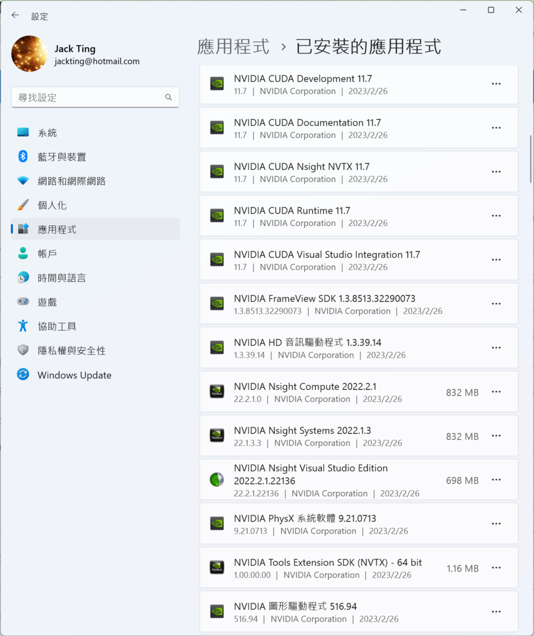Select the NVIDIA CUDA Runtime 11.7 title
Screen dimensions: 534x636
pyautogui.click(x=292, y=211)
